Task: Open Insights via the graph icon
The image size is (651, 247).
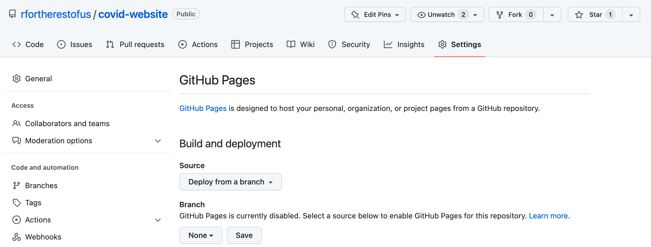Action: pyautogui.click(x=388, y=44)
